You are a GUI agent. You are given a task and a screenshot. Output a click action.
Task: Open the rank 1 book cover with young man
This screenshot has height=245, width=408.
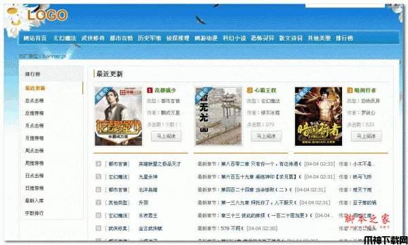(x=118, y=116)
